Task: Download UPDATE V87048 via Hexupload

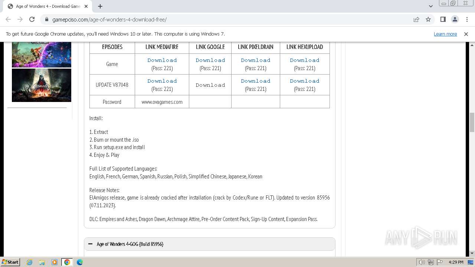Action: coord(305,81)
